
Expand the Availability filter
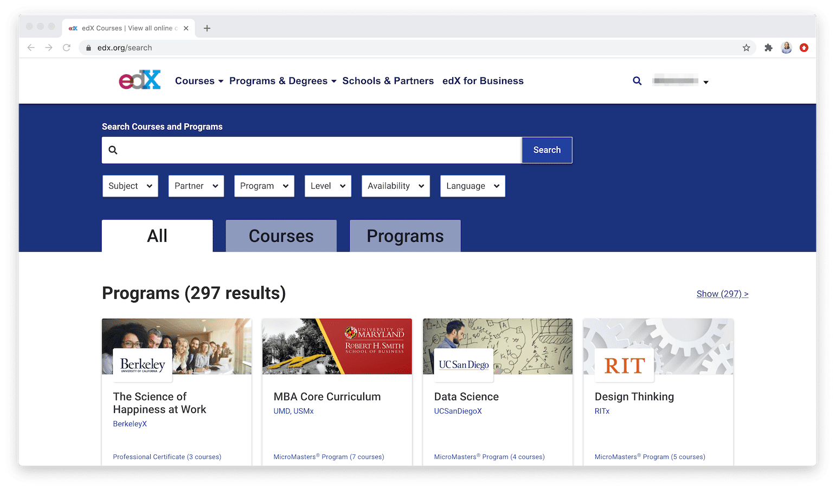395,186
